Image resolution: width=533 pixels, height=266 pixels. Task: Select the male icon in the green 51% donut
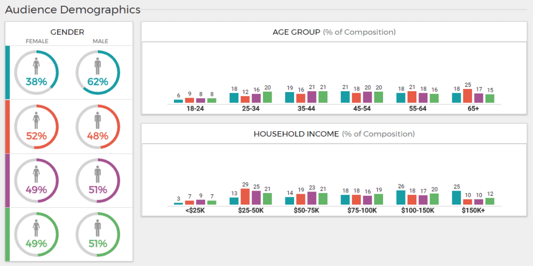coord(98,229)
